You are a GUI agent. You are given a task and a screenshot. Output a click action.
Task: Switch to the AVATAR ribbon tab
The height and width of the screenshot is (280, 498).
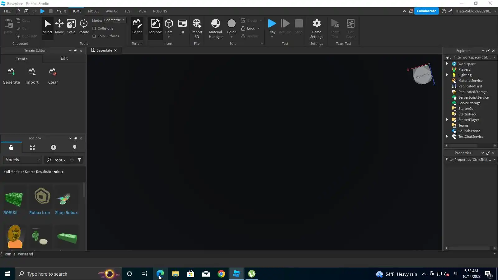pyautogui.click(x=112, y=11)
